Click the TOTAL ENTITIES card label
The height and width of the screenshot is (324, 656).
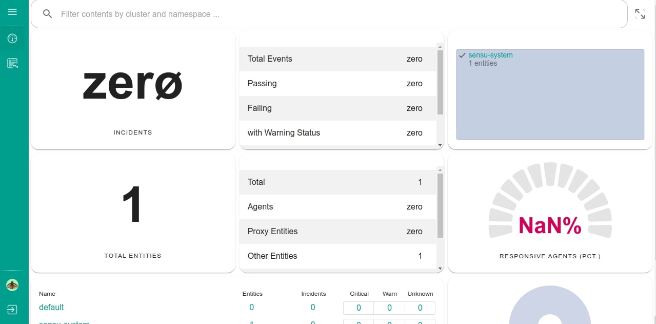(133, 256)
